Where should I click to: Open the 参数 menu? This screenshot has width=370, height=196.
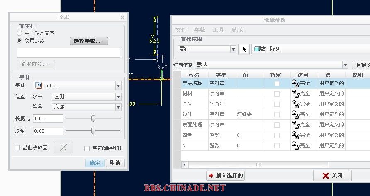tap(200, 30)
